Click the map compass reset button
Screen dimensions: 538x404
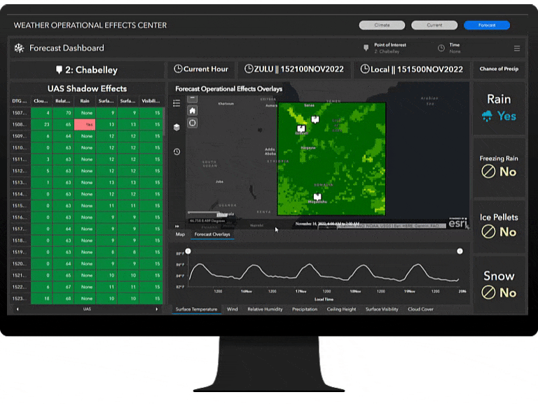tap(193, 123)
